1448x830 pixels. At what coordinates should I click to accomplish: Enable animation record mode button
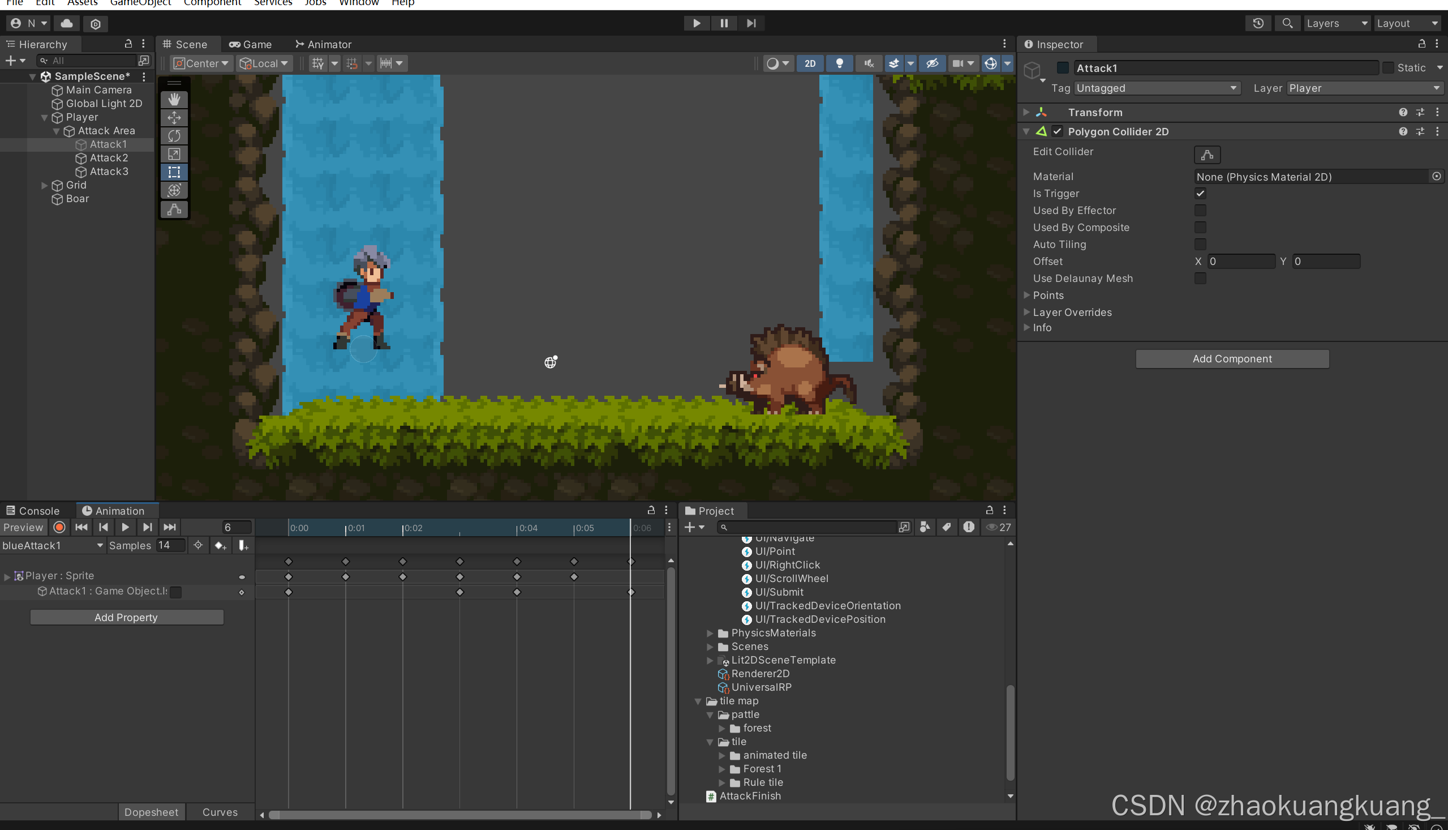[59, 527]
